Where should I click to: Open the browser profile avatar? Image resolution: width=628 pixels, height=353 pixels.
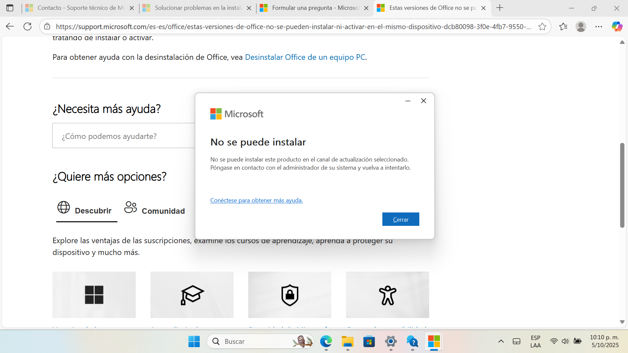(581, 26)
